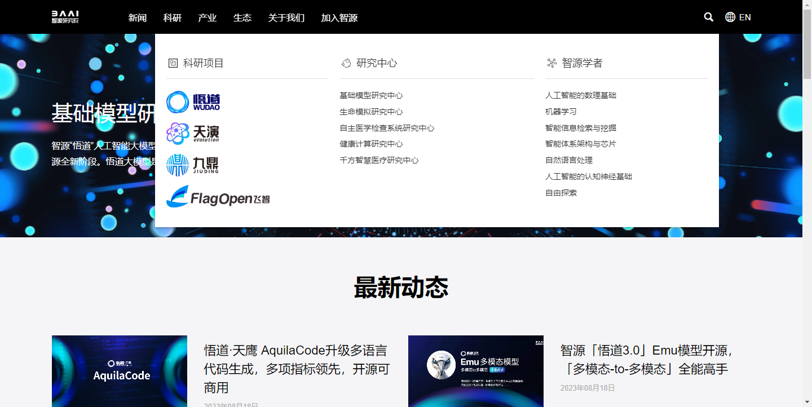Open the FlagOpen飞智 project logo
Screen dimensions: 812x407
point(218,197)
